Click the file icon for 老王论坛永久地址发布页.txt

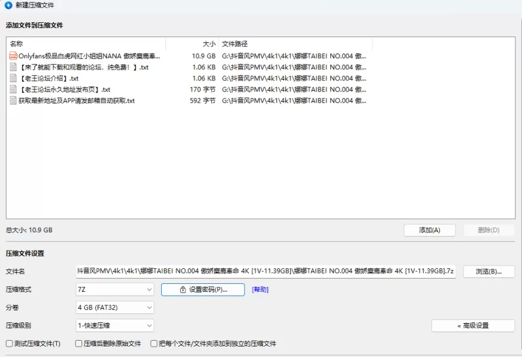13,89
